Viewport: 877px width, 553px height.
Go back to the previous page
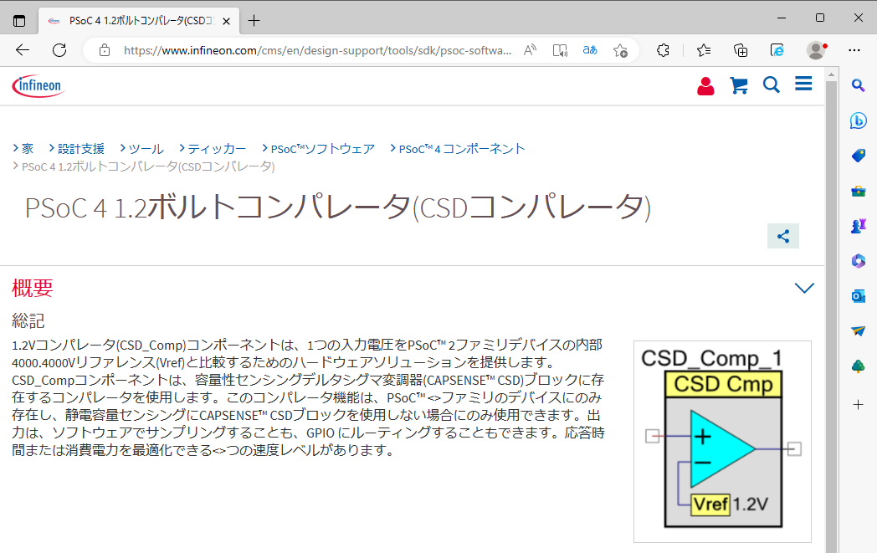point(23,50)
